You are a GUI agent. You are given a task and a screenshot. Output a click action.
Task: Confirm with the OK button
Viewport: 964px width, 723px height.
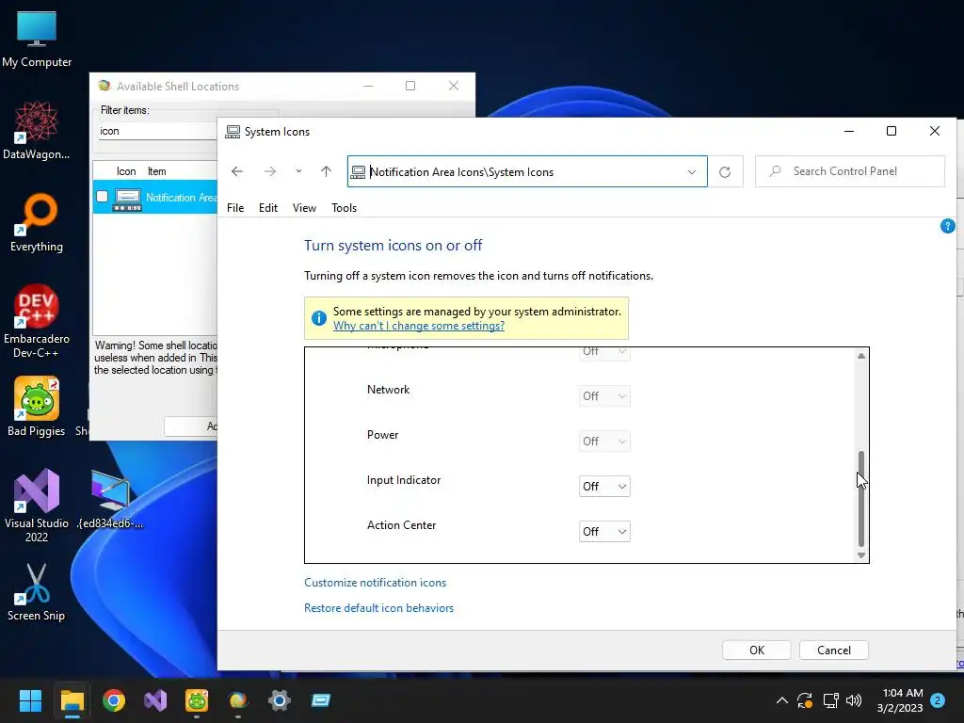coord(756,651)
